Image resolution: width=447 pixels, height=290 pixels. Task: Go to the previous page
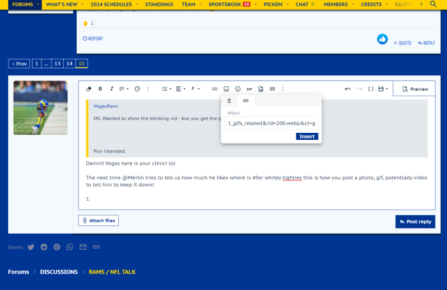[x=19, y=64]
